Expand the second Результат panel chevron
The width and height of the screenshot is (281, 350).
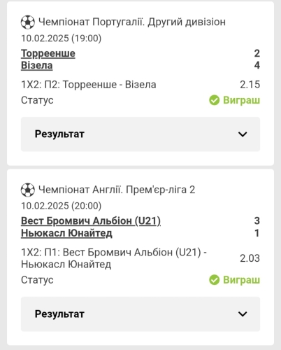tap(243, 314)
